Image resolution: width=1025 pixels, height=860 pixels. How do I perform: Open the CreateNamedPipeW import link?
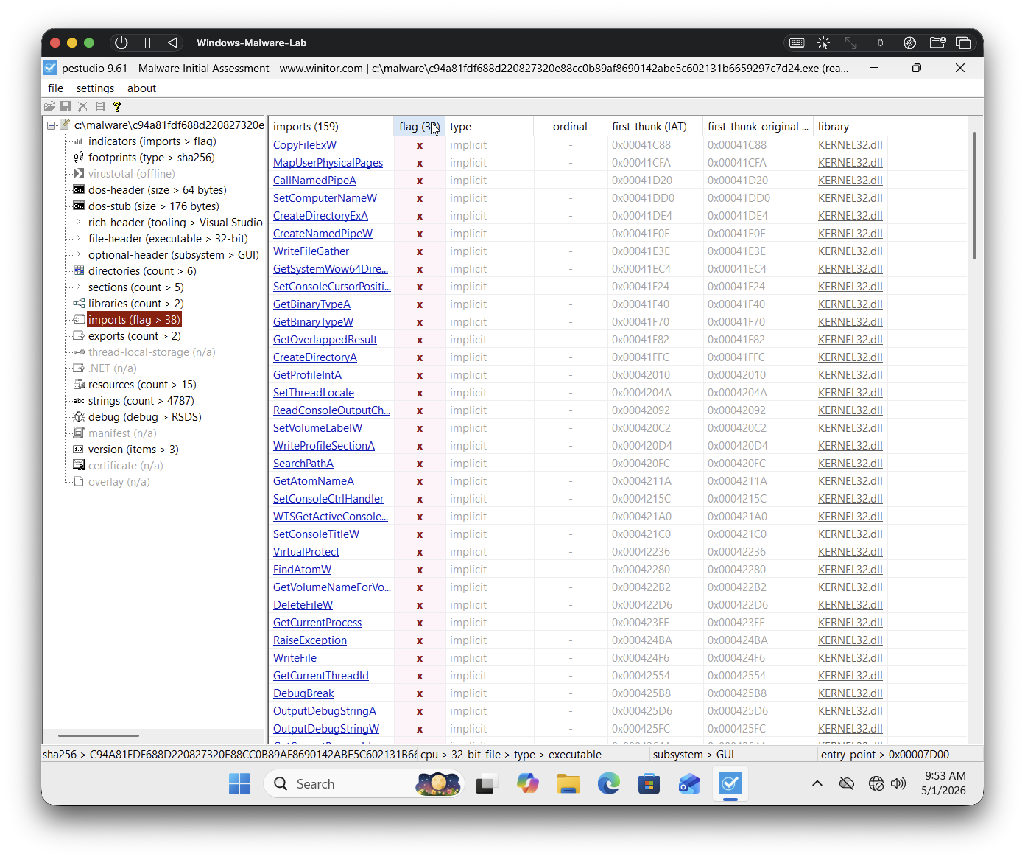click(x=323, y=234)
